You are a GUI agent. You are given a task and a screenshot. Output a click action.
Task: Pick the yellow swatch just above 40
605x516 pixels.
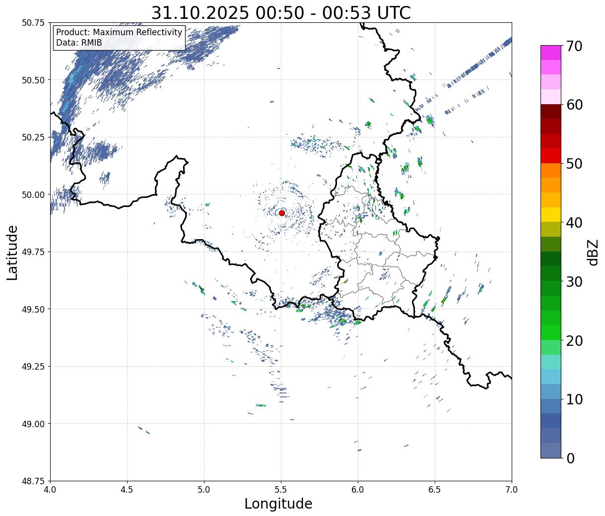pos(550,214)
